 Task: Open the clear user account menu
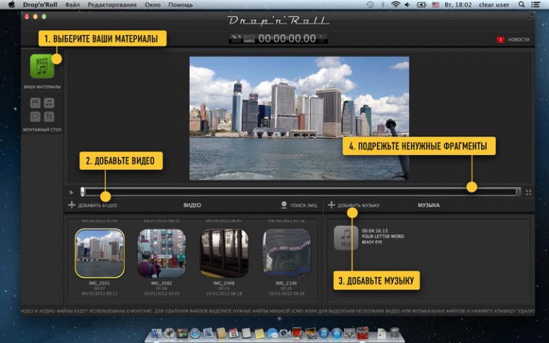[x=494, y=4]
